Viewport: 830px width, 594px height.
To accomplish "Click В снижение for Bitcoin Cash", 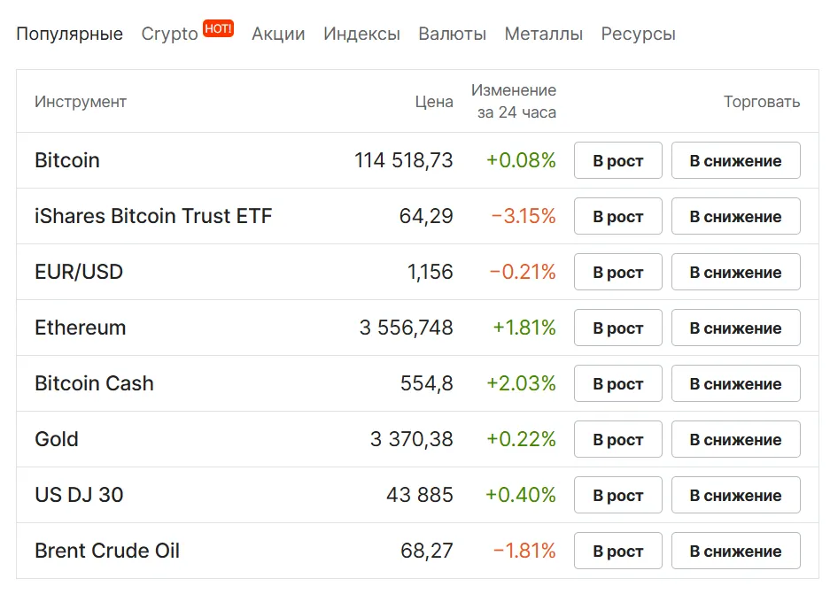I will pos(735,383).
